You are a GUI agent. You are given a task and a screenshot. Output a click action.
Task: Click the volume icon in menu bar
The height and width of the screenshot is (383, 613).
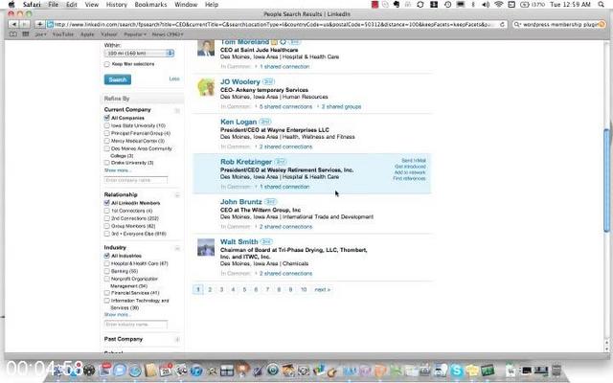pyautogui.click(x=486, y=5)
